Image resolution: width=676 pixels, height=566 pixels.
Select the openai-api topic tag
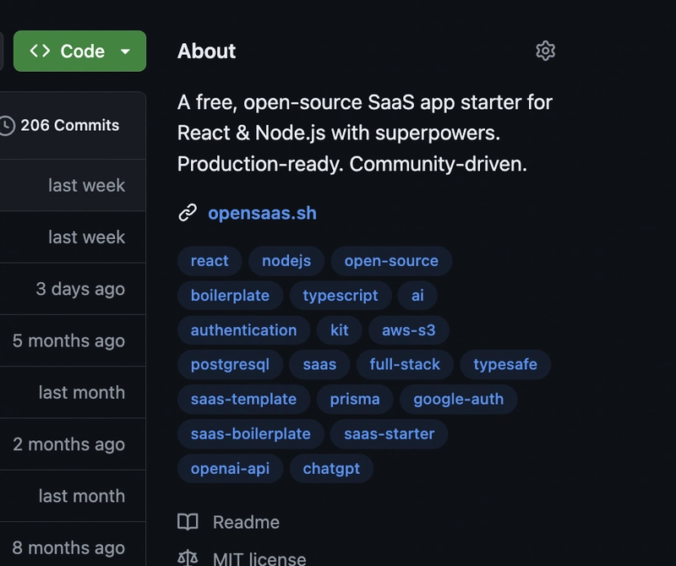click(x=230, y=468)
